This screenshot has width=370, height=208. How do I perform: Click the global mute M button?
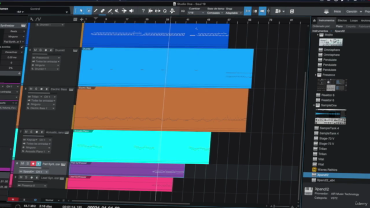pyautogui.click(x=13, y=199)
